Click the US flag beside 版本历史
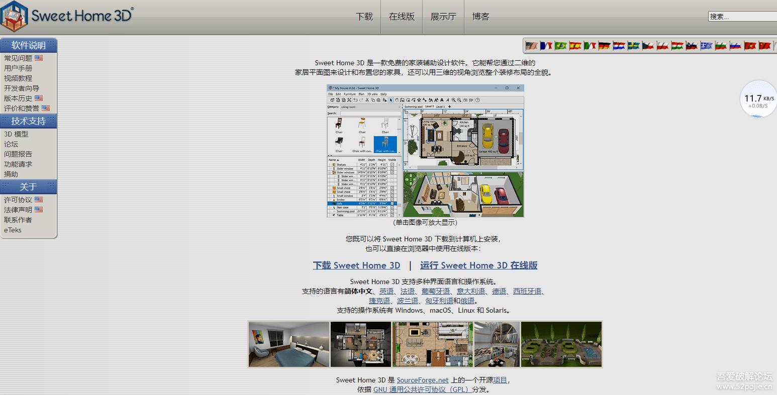The image size is (777, 395). [39, 98]
